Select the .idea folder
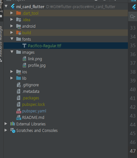 pos(26,20)
